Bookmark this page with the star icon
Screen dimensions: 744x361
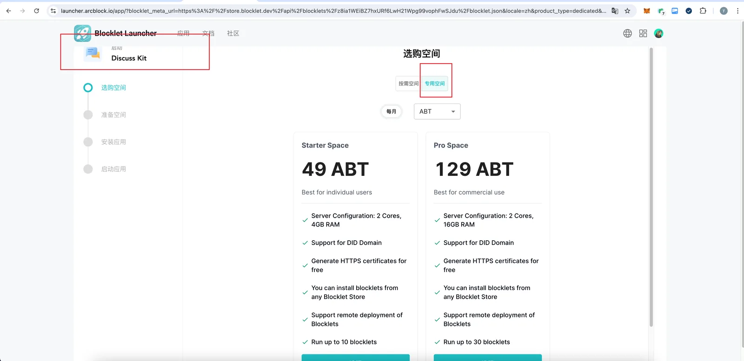coord(627,11)
